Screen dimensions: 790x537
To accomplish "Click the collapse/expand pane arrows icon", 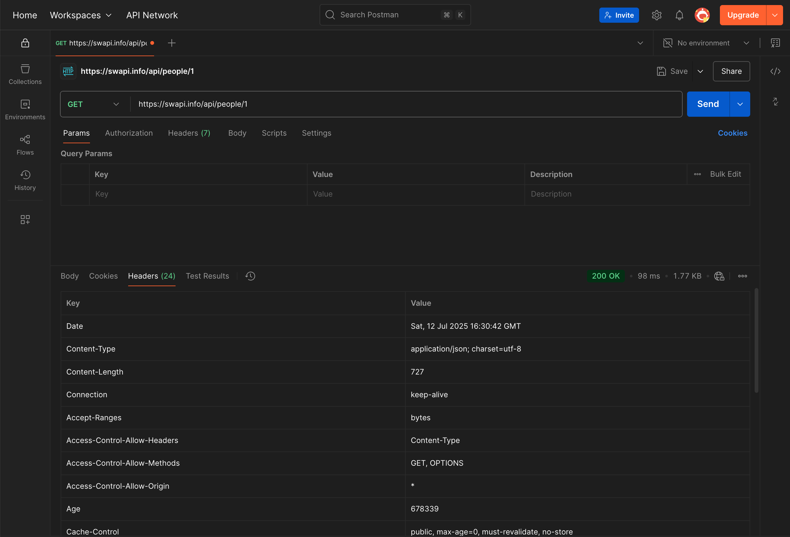I will click(x=775, y=102).
